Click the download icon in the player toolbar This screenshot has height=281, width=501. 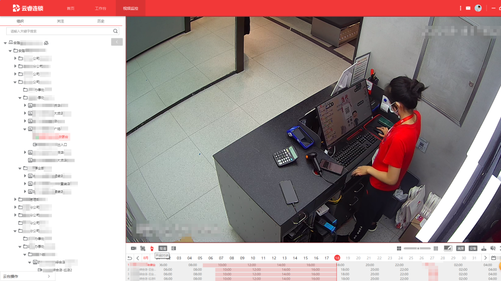point(484,248)
